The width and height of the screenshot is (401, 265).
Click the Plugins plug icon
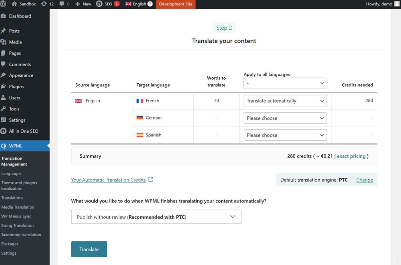pos(3,87)
